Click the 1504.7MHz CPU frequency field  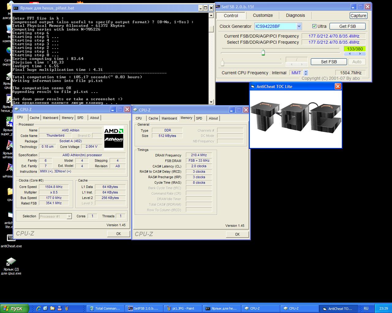(351, 73)
